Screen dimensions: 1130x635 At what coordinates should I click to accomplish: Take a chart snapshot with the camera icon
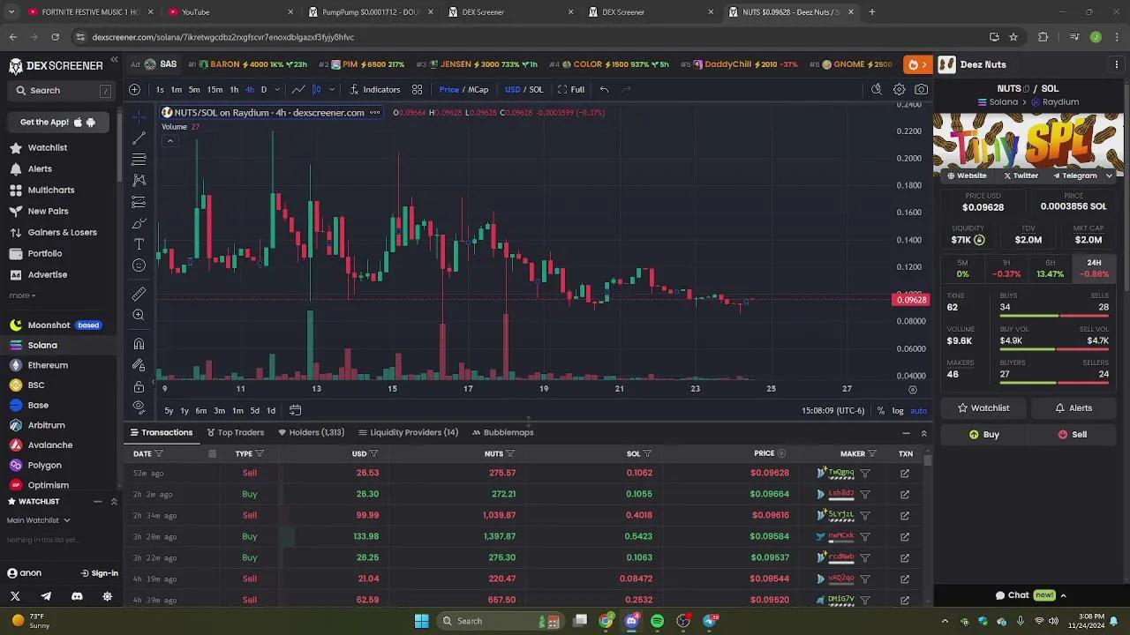pyautogui.click(x=921, y=89)
